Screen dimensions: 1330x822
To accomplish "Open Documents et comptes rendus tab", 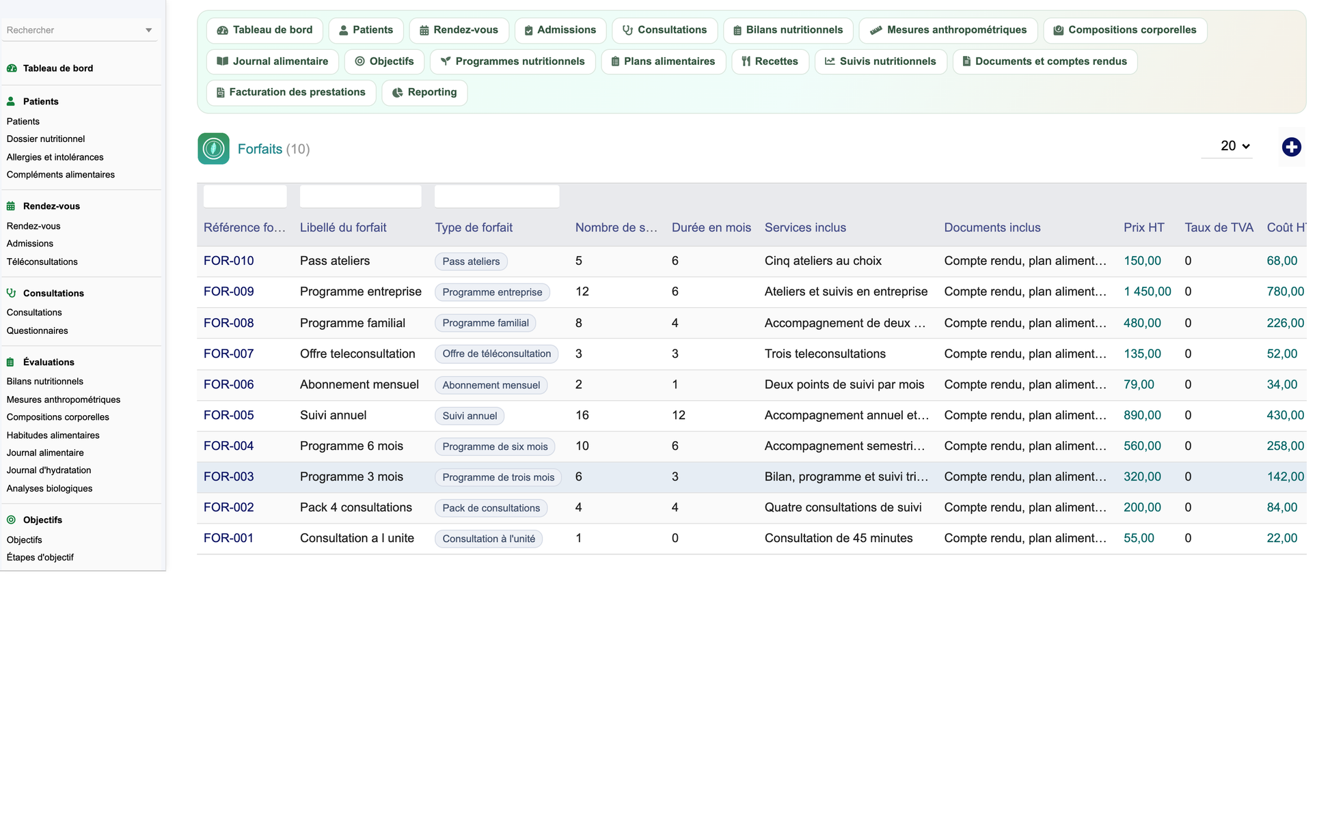I will click(x=1045, y=61).
